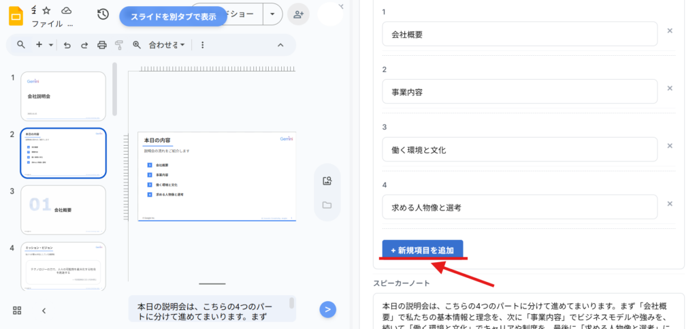This screenshot has width=697, height=329.
Task: Collapse the toolbar with chevron up
Action: (280, 45)
